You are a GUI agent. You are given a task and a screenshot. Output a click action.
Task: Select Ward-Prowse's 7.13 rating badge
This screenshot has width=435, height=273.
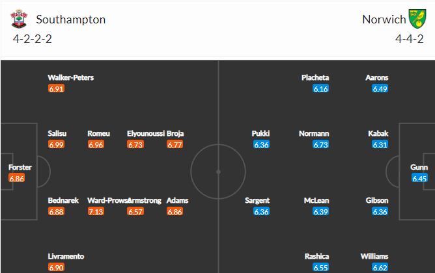(x=96, y=211)
